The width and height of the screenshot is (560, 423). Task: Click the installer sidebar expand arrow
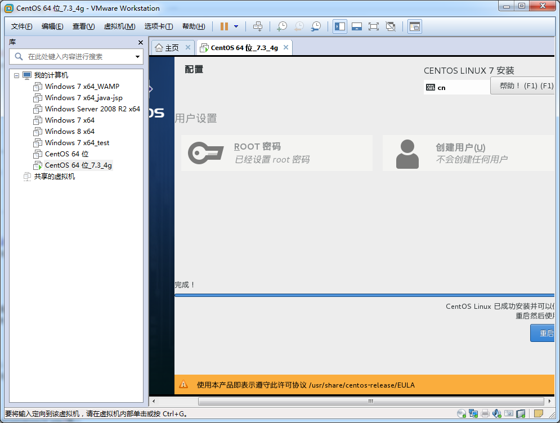click(151, 89)
